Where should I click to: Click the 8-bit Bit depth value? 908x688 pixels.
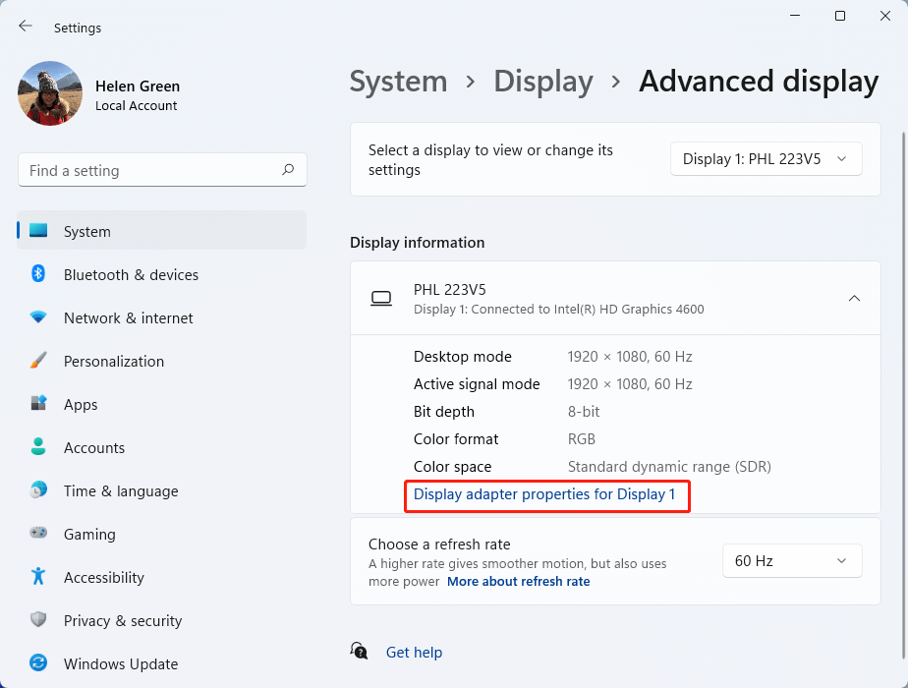coord(583,411)
